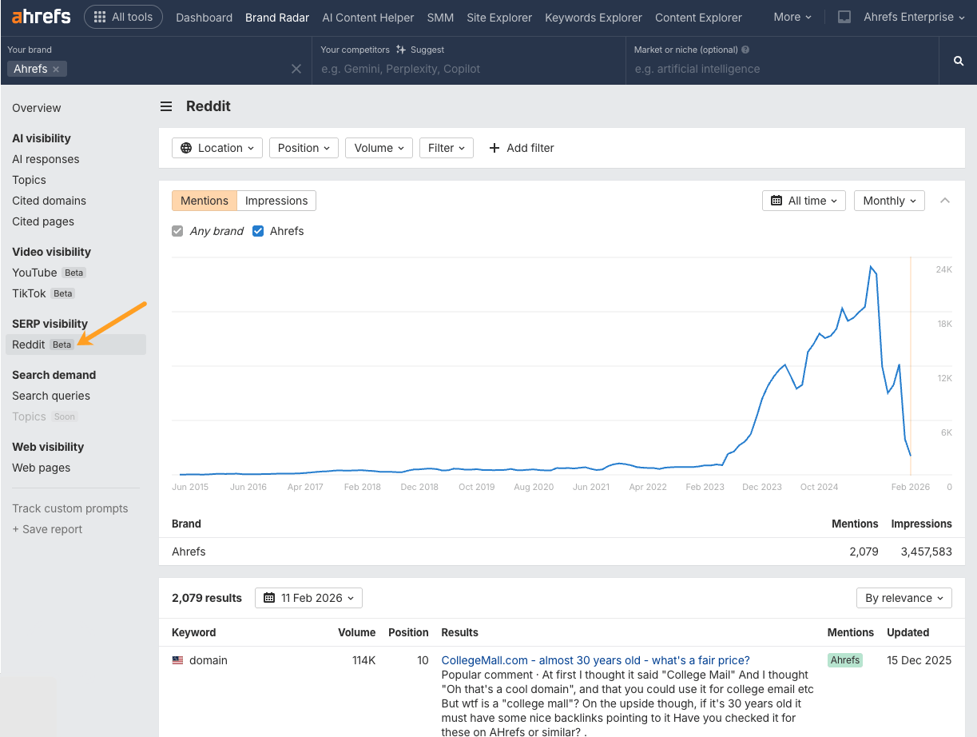The height and width of the screenshot is (737, 977).
Task: Switch to the Impressions tab
Action: click(x=276, y=201)
